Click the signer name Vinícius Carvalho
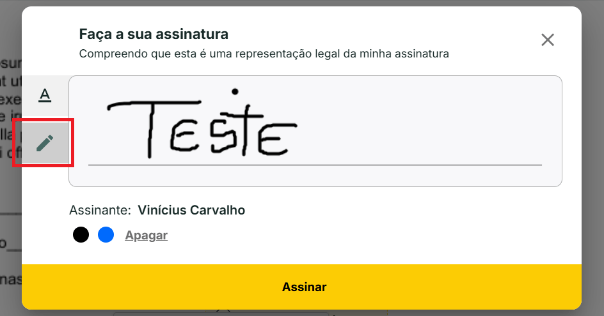604x316 pixels. coord(191,210)
